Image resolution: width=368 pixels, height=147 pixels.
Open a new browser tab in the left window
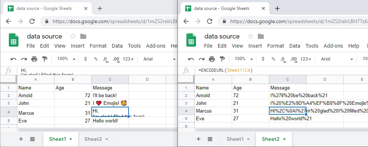[x=99, y=8]
